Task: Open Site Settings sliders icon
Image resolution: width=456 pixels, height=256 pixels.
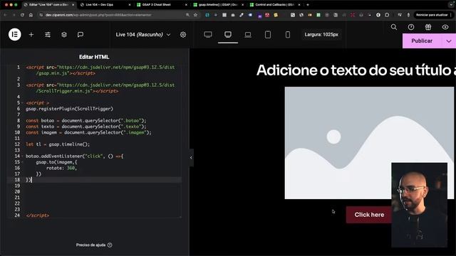Action: pyautogui.click(x=48, y=35)
